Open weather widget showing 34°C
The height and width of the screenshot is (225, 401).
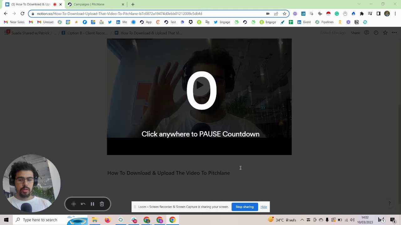pos(282,220)
